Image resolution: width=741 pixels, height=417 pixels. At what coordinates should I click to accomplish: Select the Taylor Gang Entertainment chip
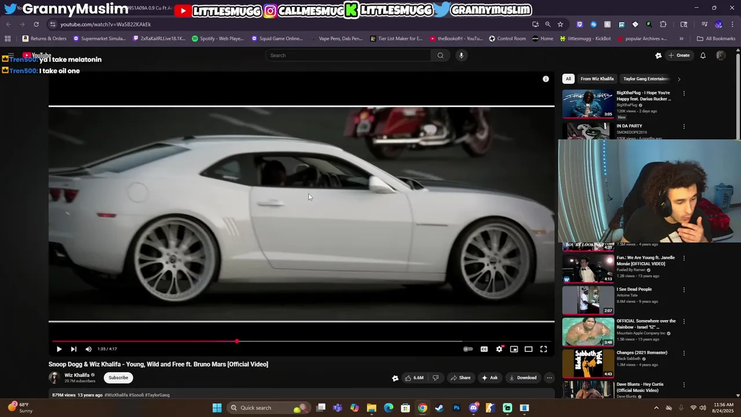pos(646,79)
